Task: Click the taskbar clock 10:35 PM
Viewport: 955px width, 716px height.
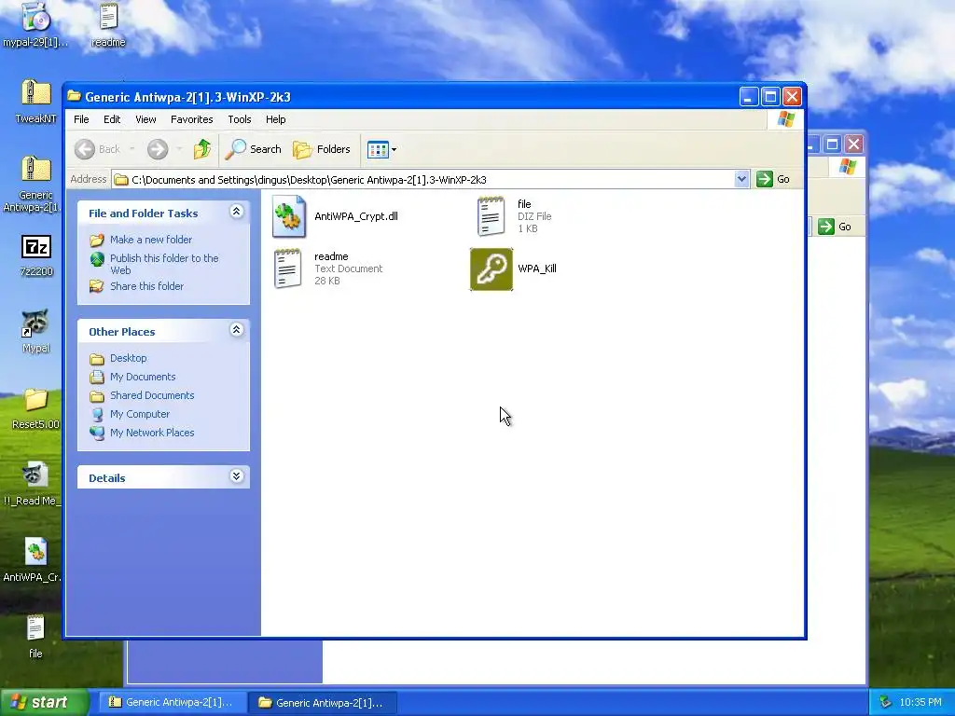Action: pyautogui.click(x=920, y=702)
